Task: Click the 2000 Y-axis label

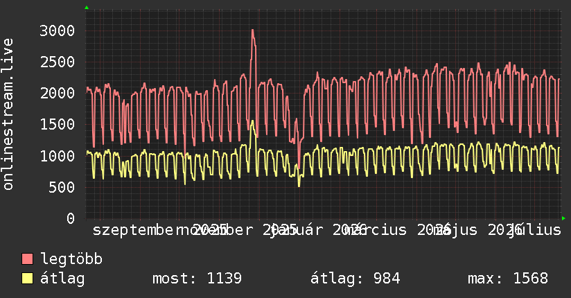Action: tap(58, 94)
